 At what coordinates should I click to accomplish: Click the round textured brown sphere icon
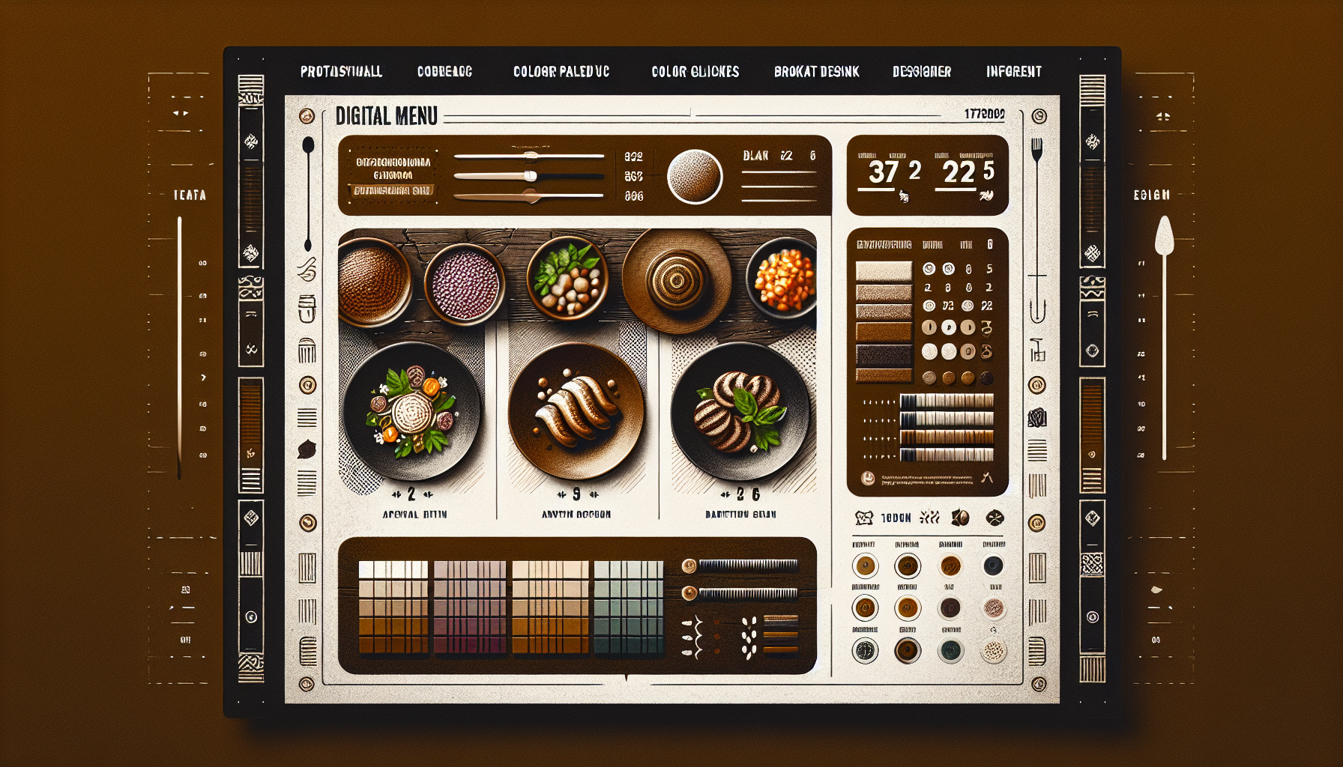[694, 177]
